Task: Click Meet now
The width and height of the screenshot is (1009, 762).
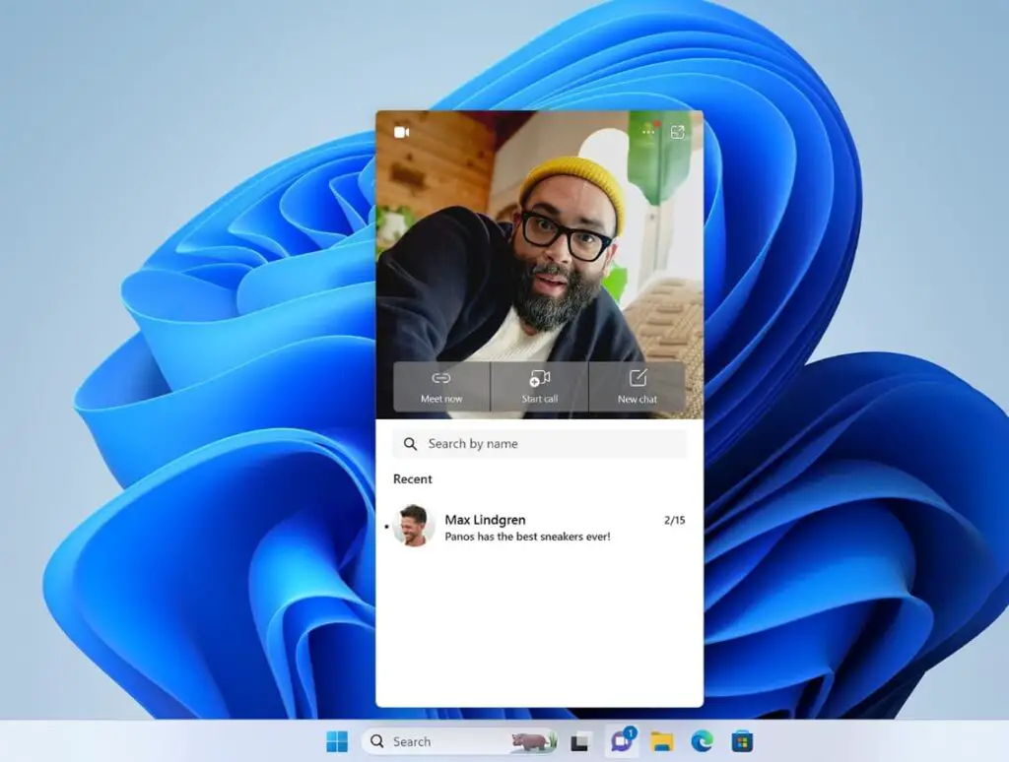Action: tap(440, 387)
